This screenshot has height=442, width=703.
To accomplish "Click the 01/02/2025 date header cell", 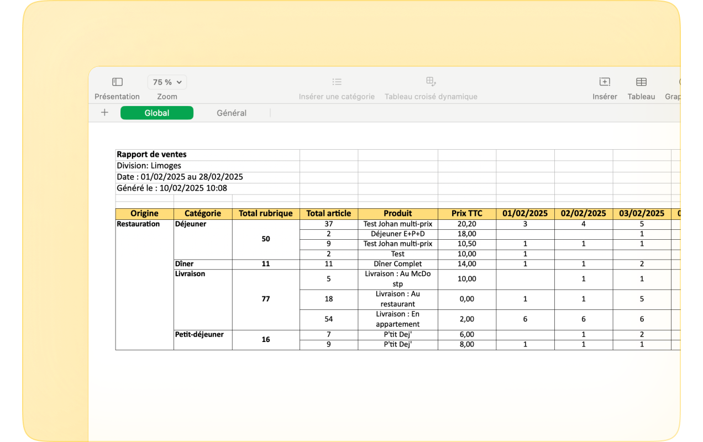I will click(525, 213).
